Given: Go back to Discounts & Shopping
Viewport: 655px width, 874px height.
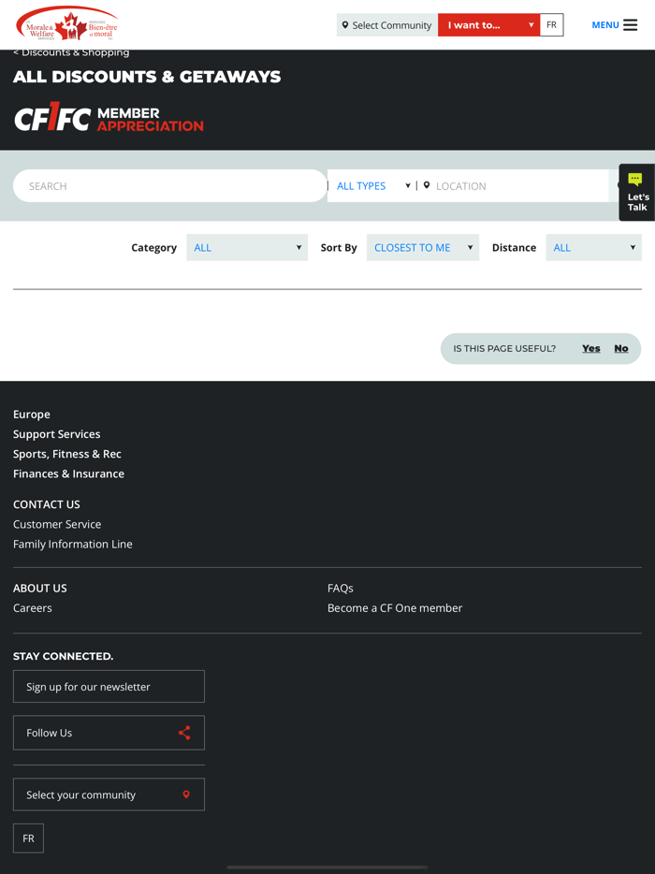Looking at the screenshot, I should [x=71, y=52].
